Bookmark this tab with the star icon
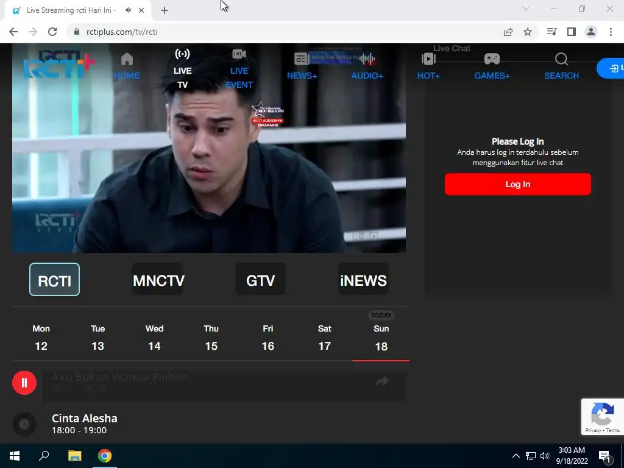The width and height of the screenshot is (624, 468). 528,32
